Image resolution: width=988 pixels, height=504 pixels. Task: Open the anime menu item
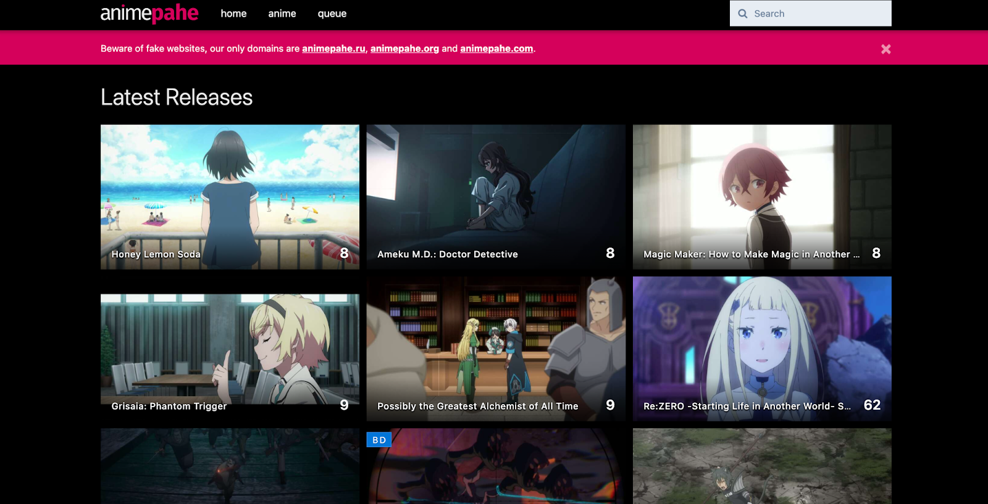tap(282, 14)
